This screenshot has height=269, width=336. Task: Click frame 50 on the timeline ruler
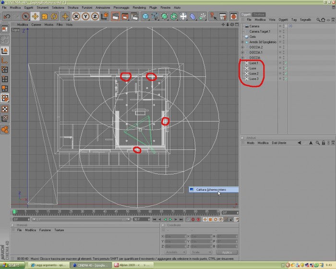(x=127, y=212)
